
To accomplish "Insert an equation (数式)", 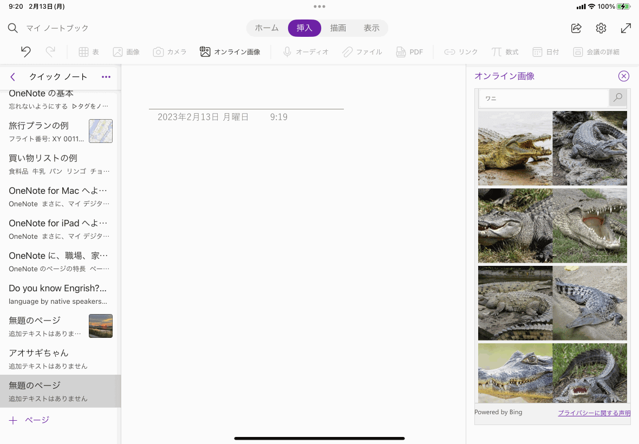I will tap(505, 52).
